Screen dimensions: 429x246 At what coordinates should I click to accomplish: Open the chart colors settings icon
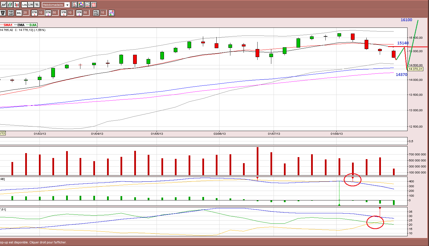(x=81, y=5)
